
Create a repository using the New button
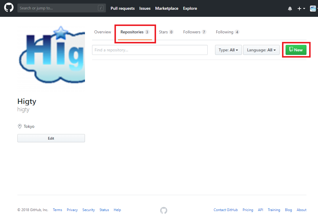(x=296, y=50)
